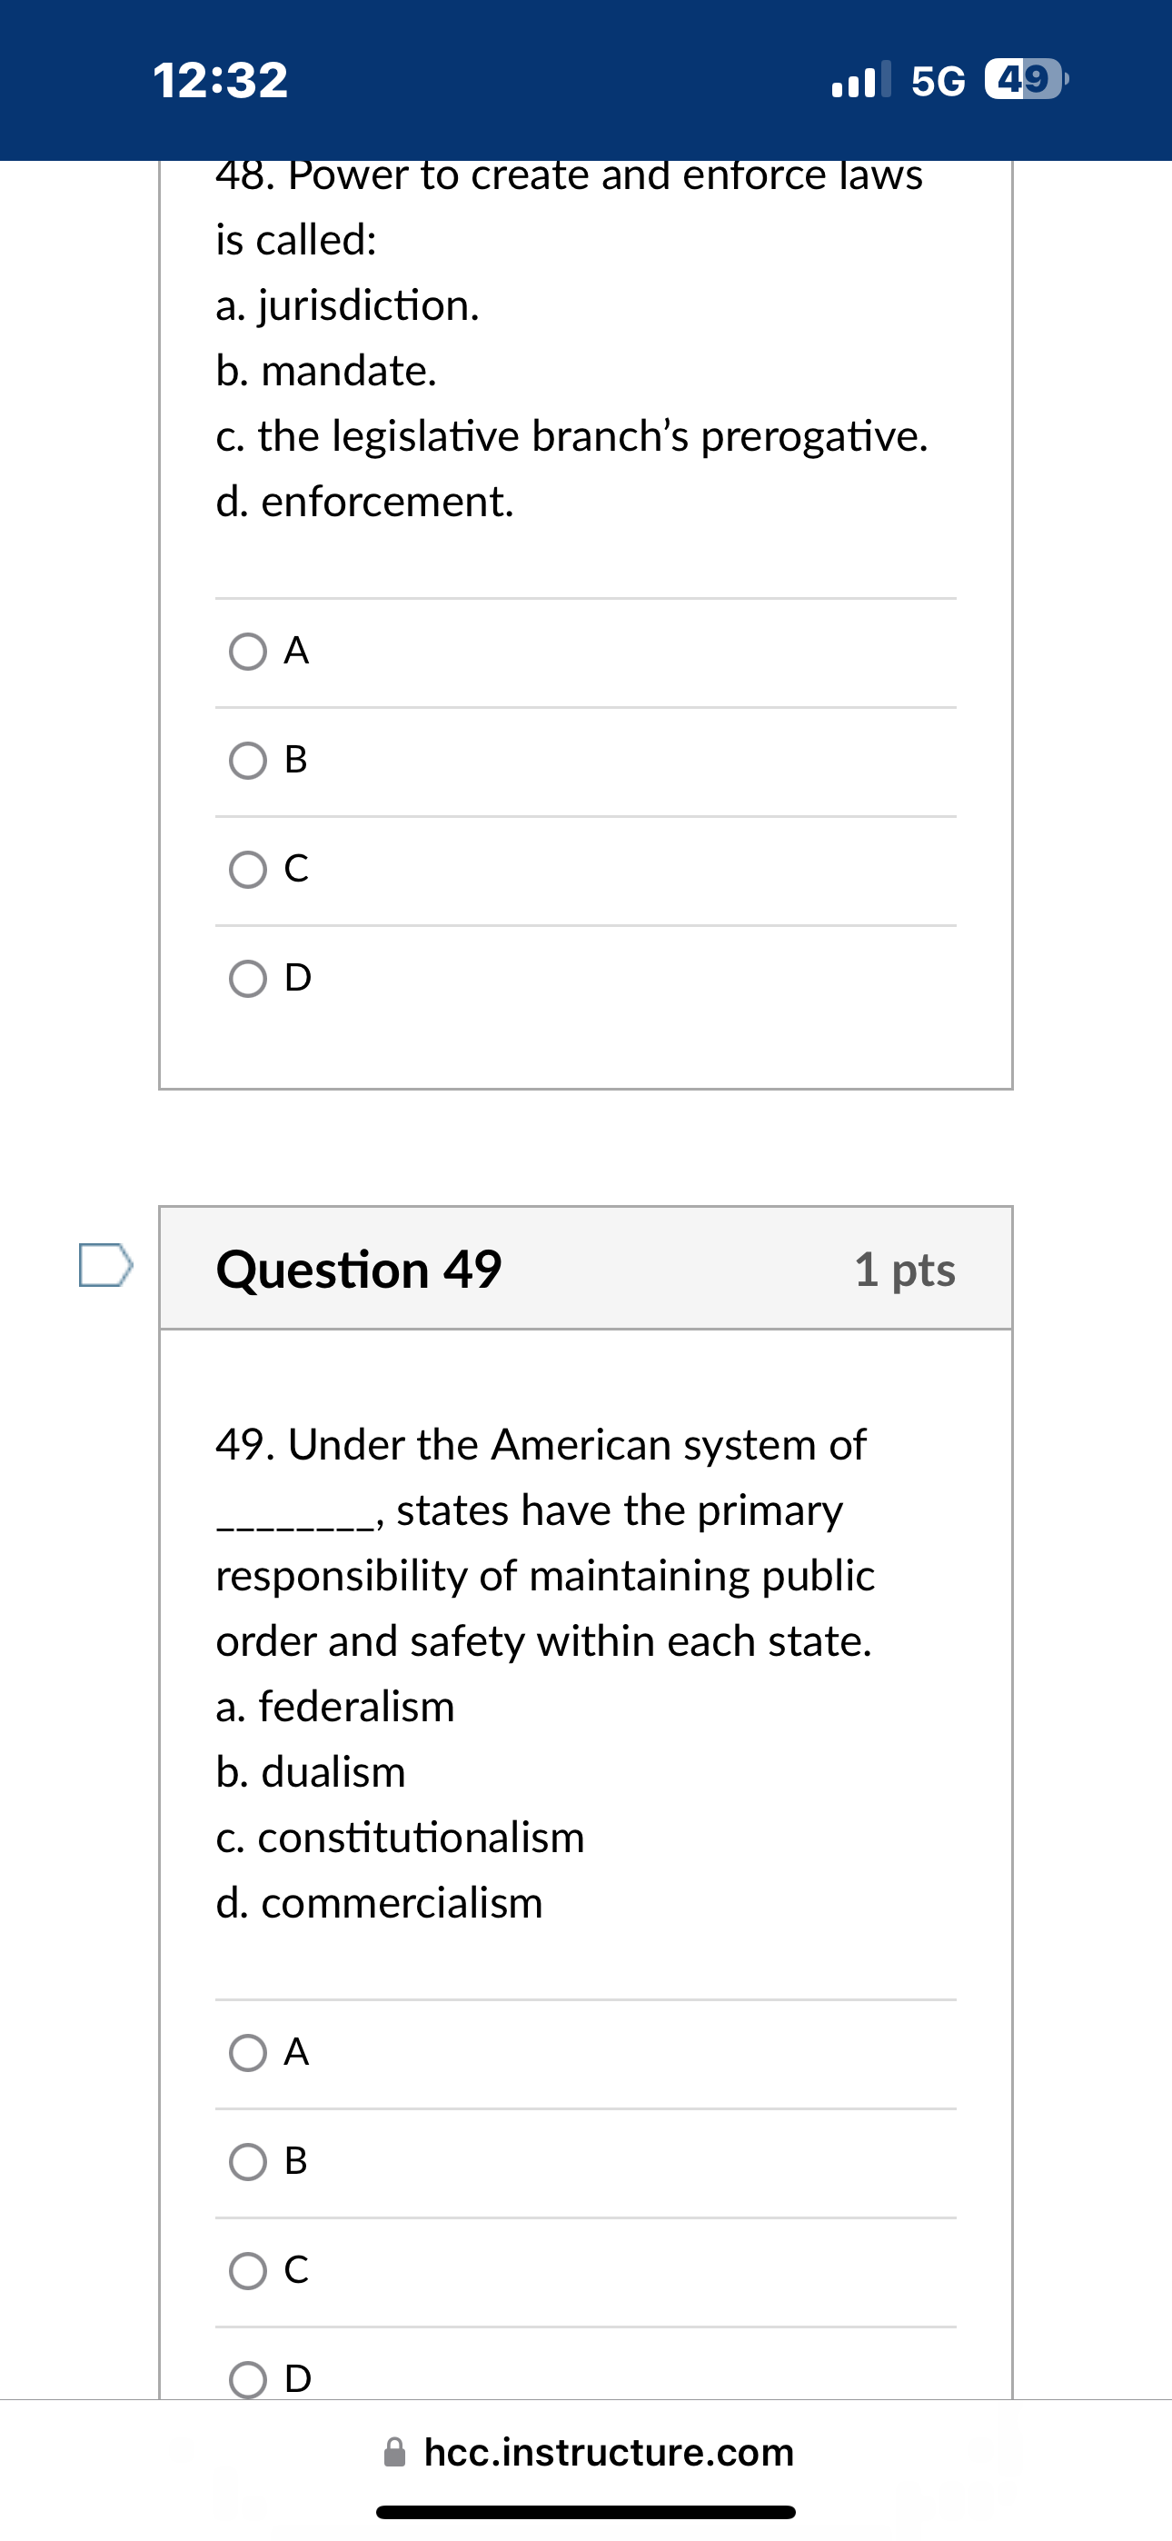Tap the clock showing 12:32
The height and width of the screenshot is (2541, 1172).
click(x=219, y=81)
